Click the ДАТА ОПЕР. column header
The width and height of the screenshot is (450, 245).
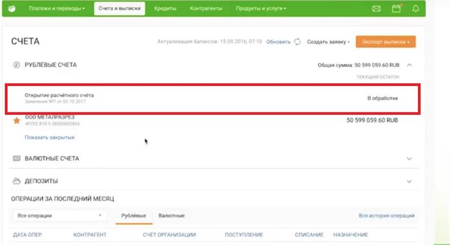[x=28, y=235]
